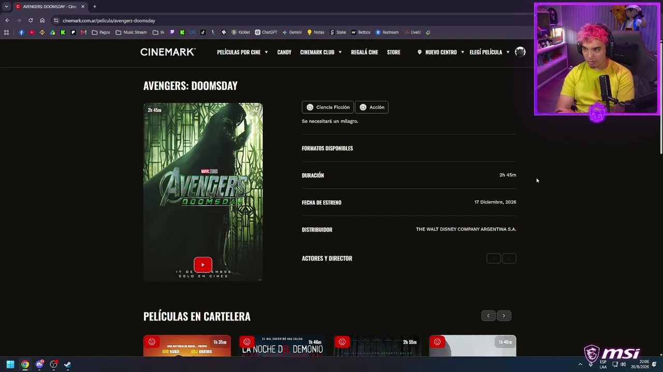
Task: Click the Fecha de Estreno date value
Action: click(x=495, y=202)
